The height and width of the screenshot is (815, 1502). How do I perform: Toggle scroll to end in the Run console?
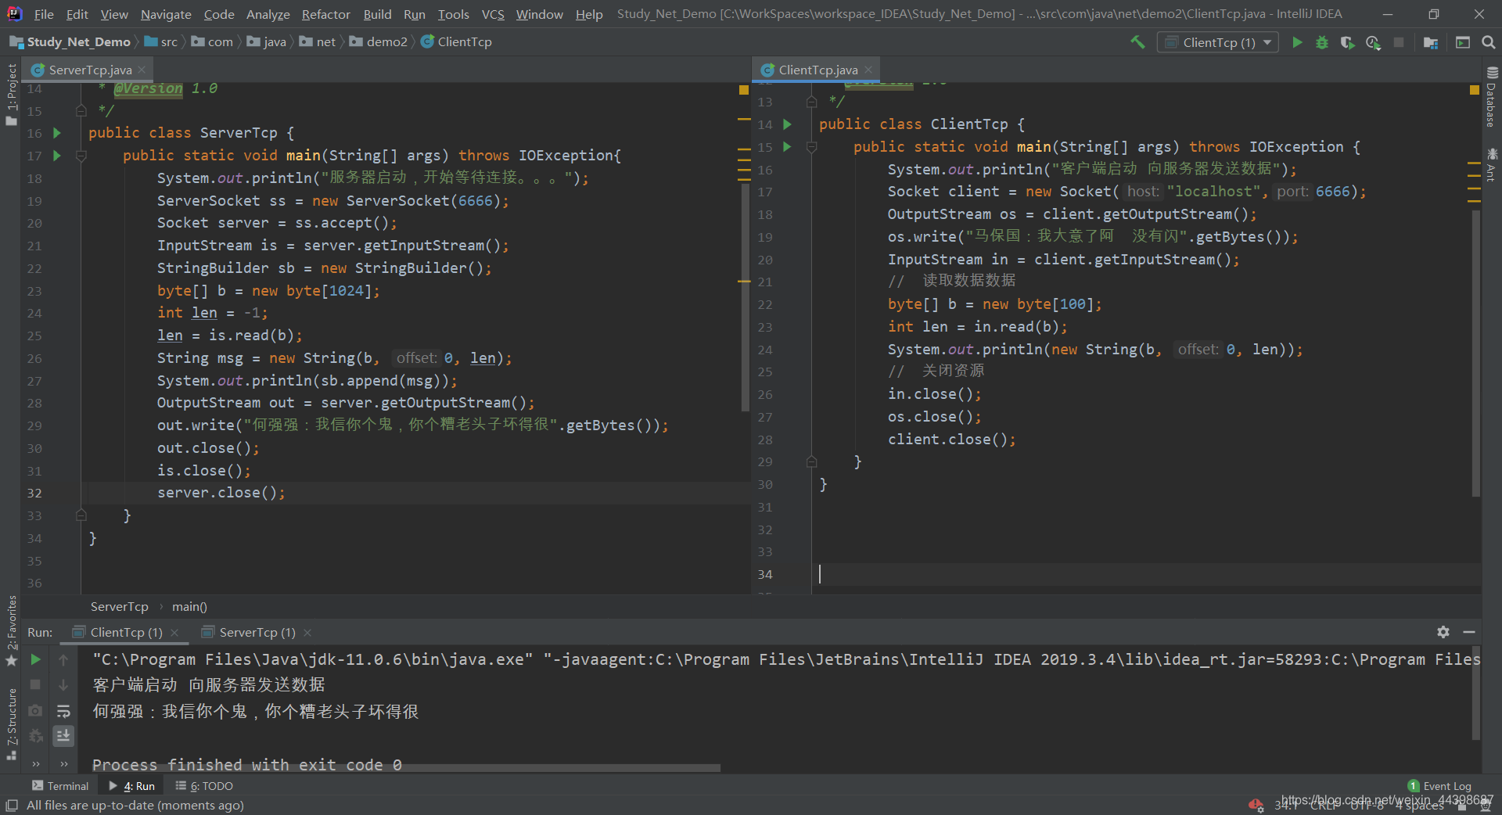(63, 735)
